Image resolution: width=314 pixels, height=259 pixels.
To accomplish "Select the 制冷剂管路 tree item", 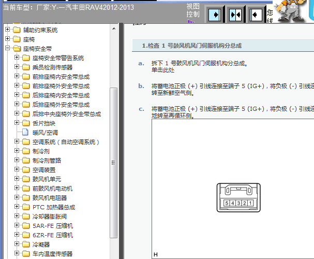I will [x=47, y=161].
